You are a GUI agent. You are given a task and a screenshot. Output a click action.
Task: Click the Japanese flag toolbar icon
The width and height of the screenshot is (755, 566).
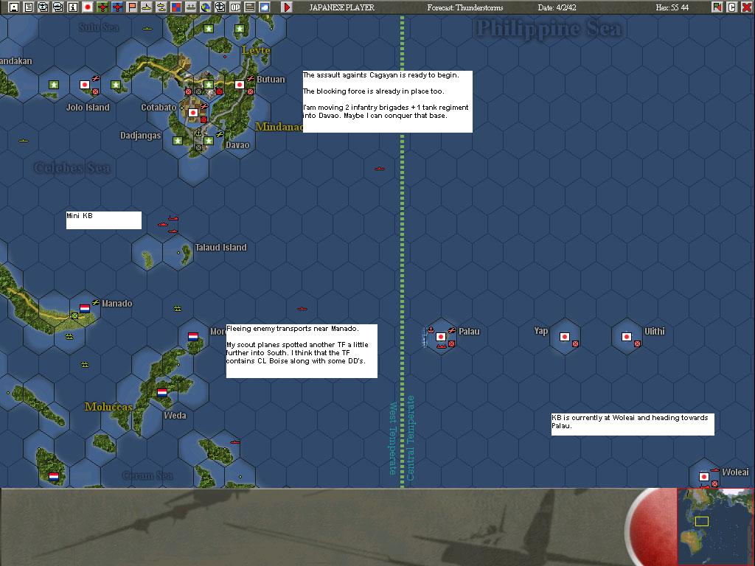(88, 7)
